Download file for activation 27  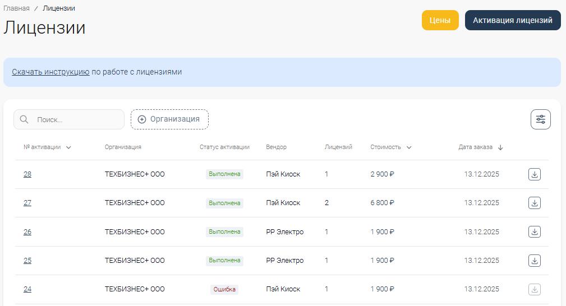534,203
